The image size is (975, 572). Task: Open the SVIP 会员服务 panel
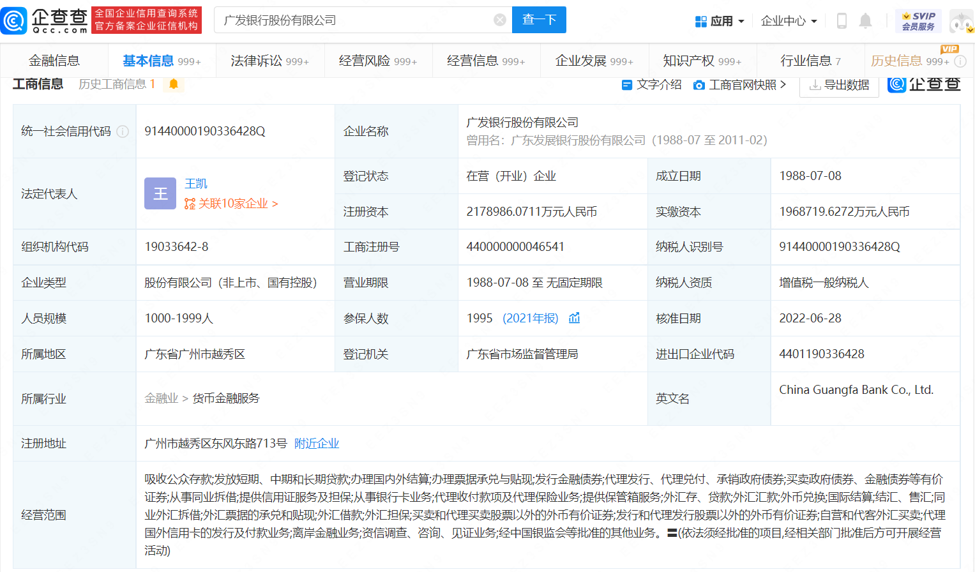[x=918, y=20]
